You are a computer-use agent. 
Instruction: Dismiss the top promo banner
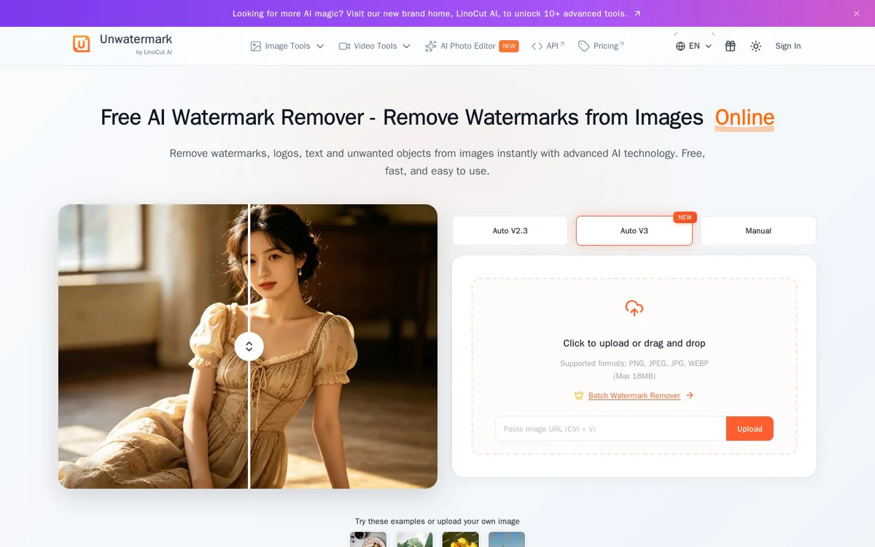tap(857, 13)
